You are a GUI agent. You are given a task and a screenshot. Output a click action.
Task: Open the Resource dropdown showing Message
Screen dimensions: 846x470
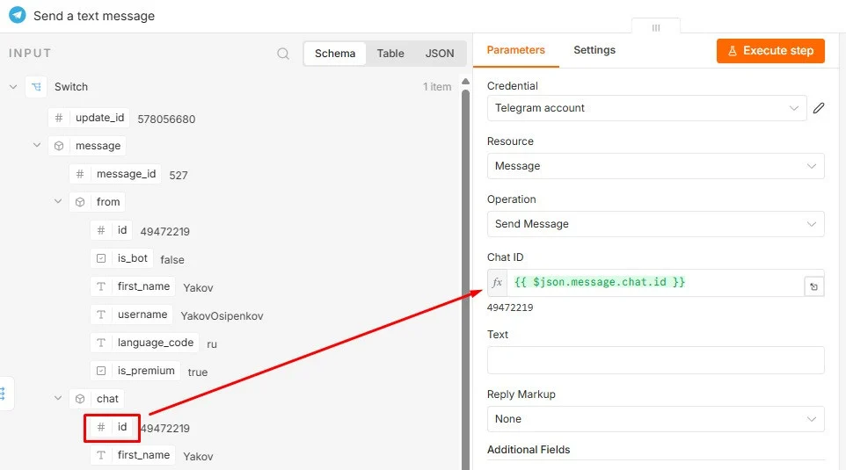coord(655,166)
